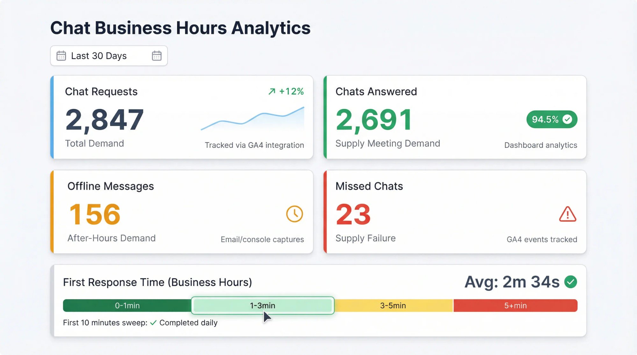Image resolution: width=637 pixels, height=355 pixels.
Task: Click the checkmark beside Avg: 2m 34s
Action: coord(570,281)
